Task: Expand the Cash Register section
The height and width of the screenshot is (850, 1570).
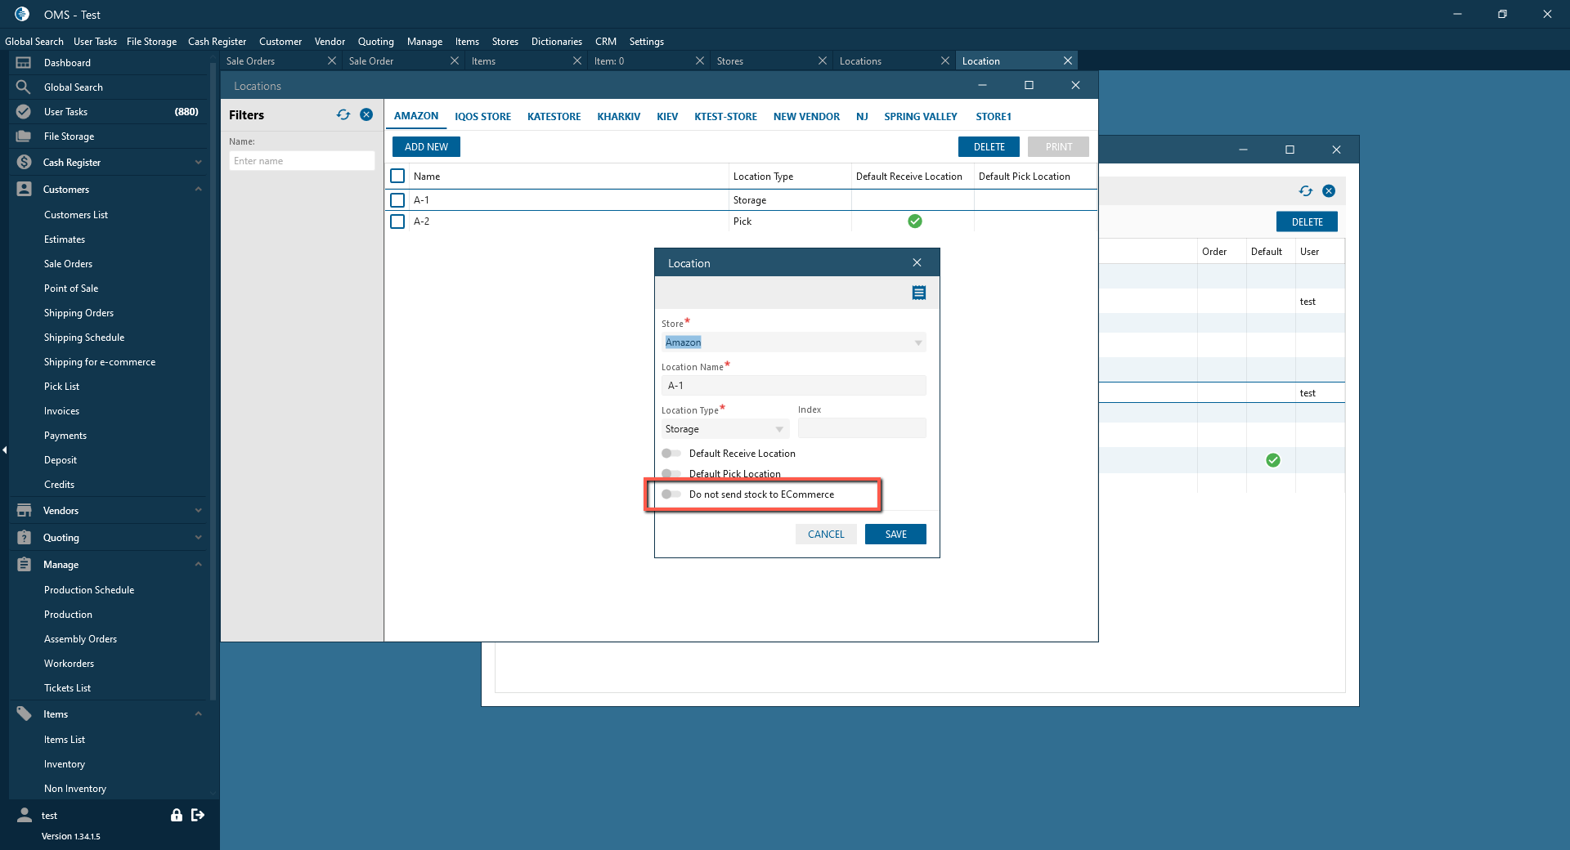Action: point(199,163)
